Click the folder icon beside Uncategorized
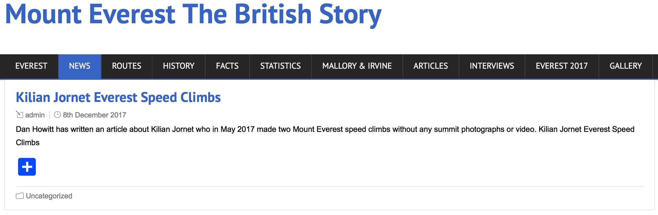The width and height of the screenshot is (658, 215). pyautogui.click(x=20, y=196)
